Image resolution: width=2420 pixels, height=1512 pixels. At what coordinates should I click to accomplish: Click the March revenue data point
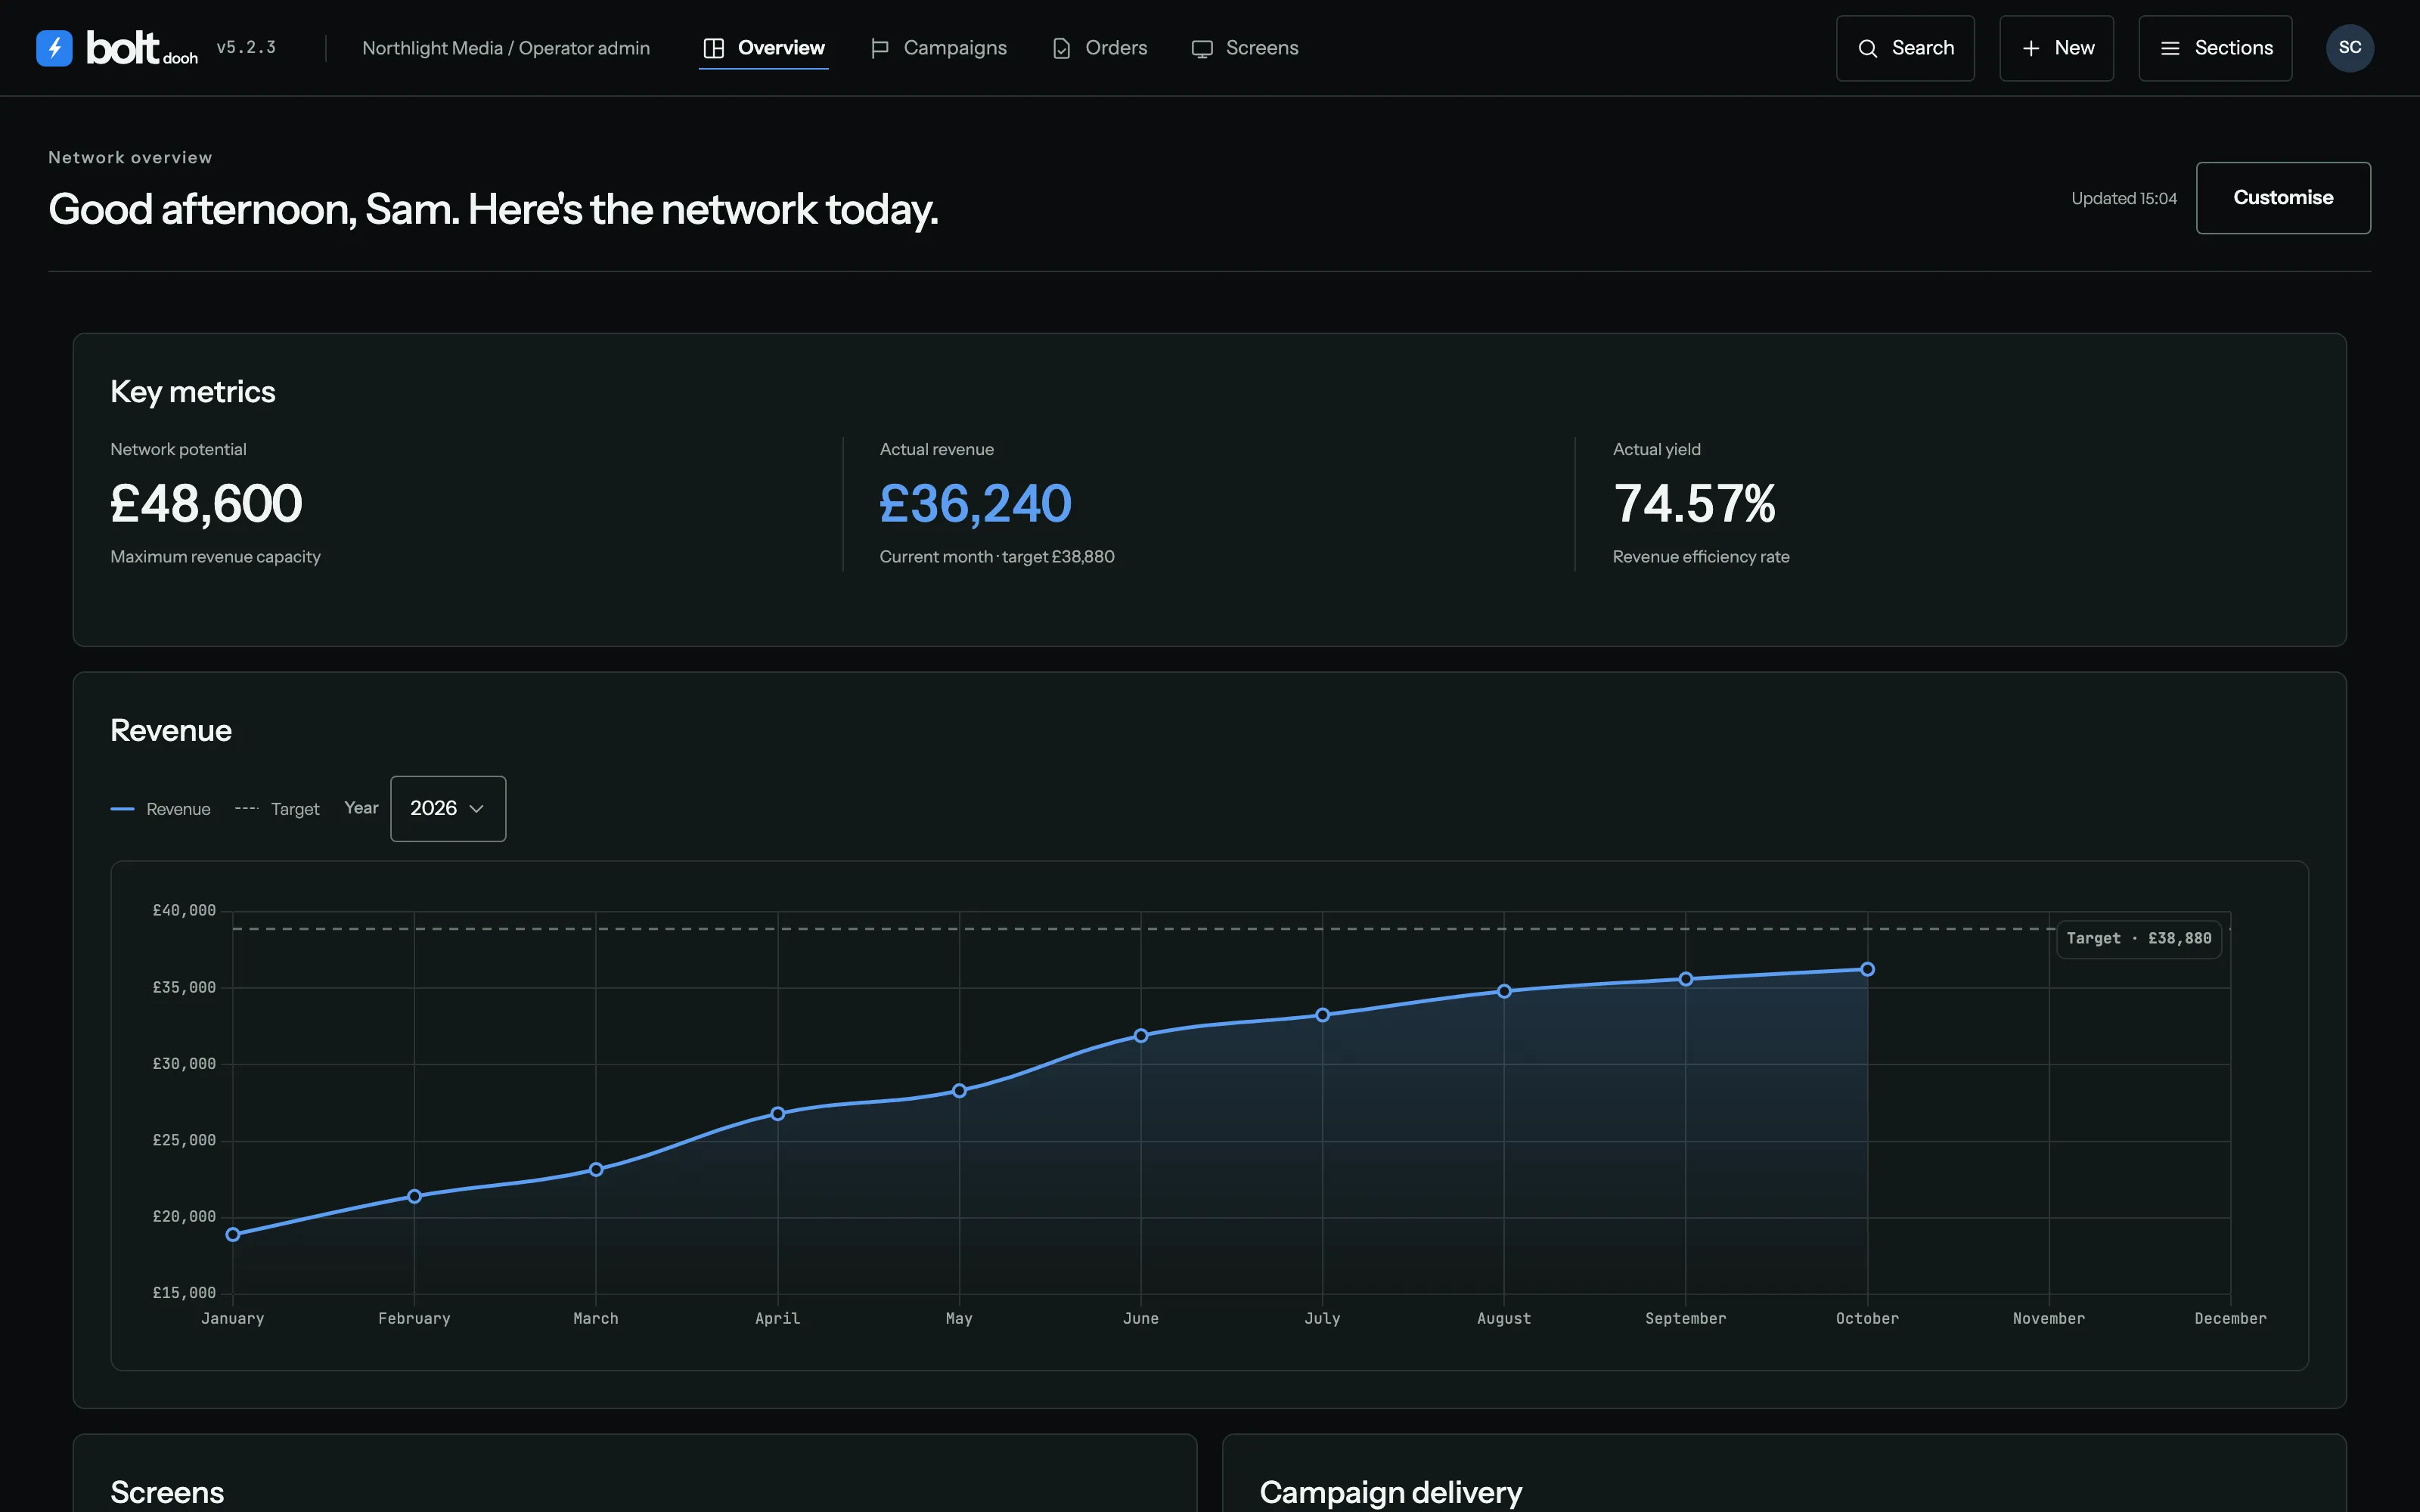coord(596,1169)
